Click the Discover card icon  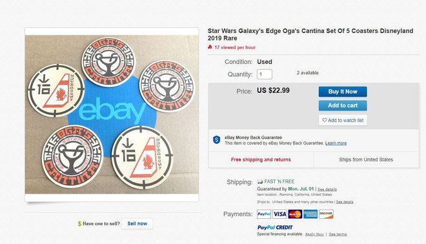tap(326, 214)
